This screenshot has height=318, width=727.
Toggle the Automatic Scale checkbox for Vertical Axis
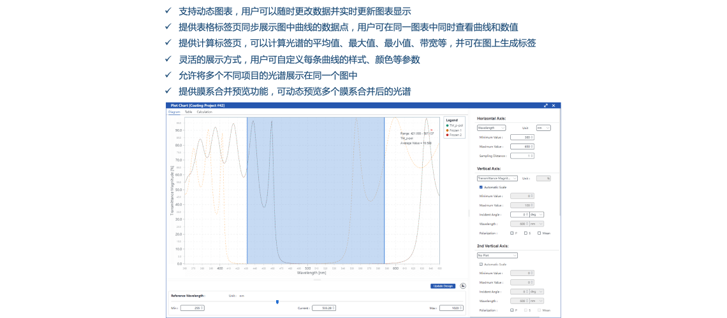pos(481,187)
